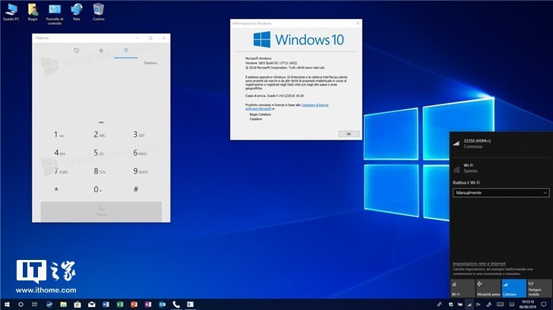Viewport: 553px width, 310px height.
Task: Open the Rete desktop icon
Action: [x=77, y=12]
